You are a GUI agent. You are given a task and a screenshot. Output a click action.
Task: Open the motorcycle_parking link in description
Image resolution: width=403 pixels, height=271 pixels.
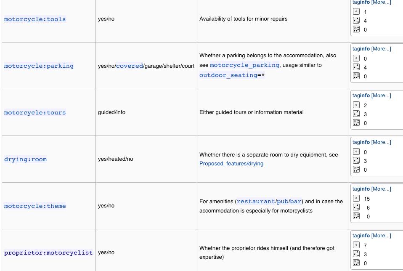[244, 65]
